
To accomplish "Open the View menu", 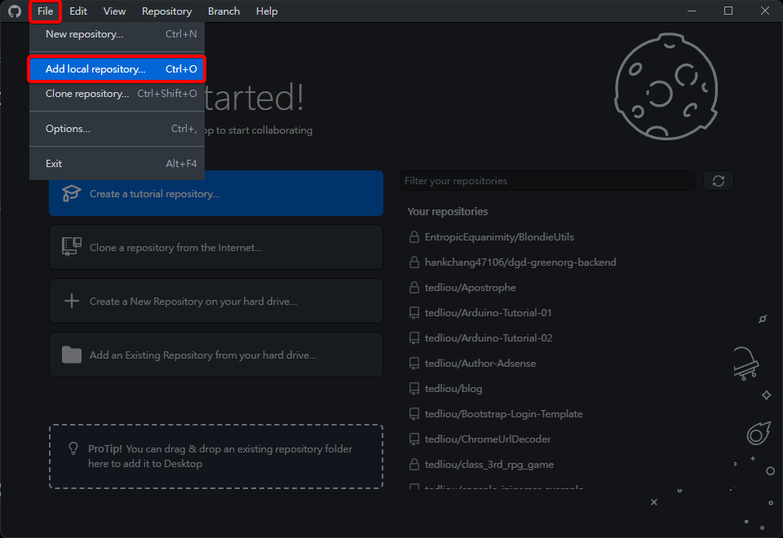I will coord(114,11).
